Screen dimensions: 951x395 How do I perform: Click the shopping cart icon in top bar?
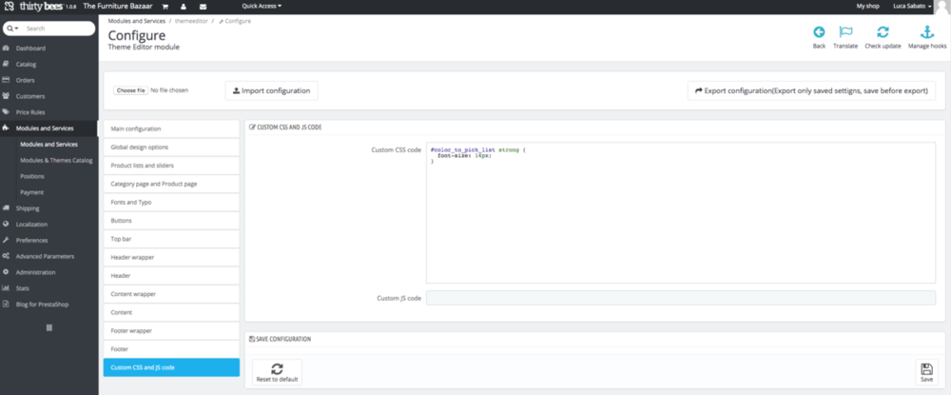click(x=165, y=6)
